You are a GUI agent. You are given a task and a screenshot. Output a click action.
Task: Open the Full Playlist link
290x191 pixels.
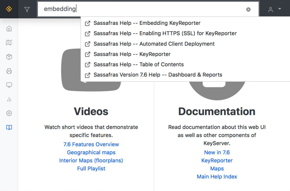pos(91,168)
